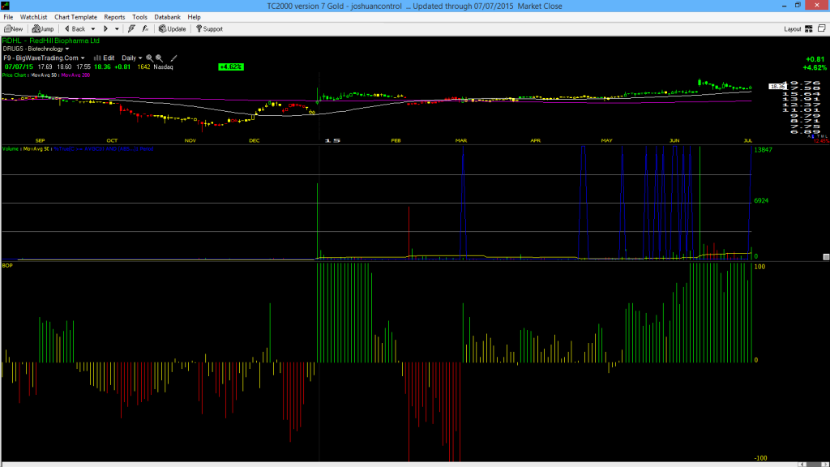The image size is (830, 467).
Task: Select the drawing line tool
Action: tap(173, 58)
